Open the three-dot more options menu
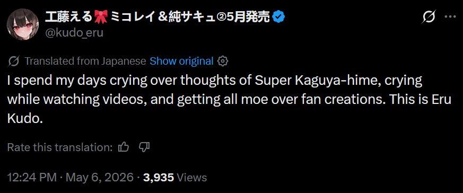 pyautogui.click(x=450, y=17)
